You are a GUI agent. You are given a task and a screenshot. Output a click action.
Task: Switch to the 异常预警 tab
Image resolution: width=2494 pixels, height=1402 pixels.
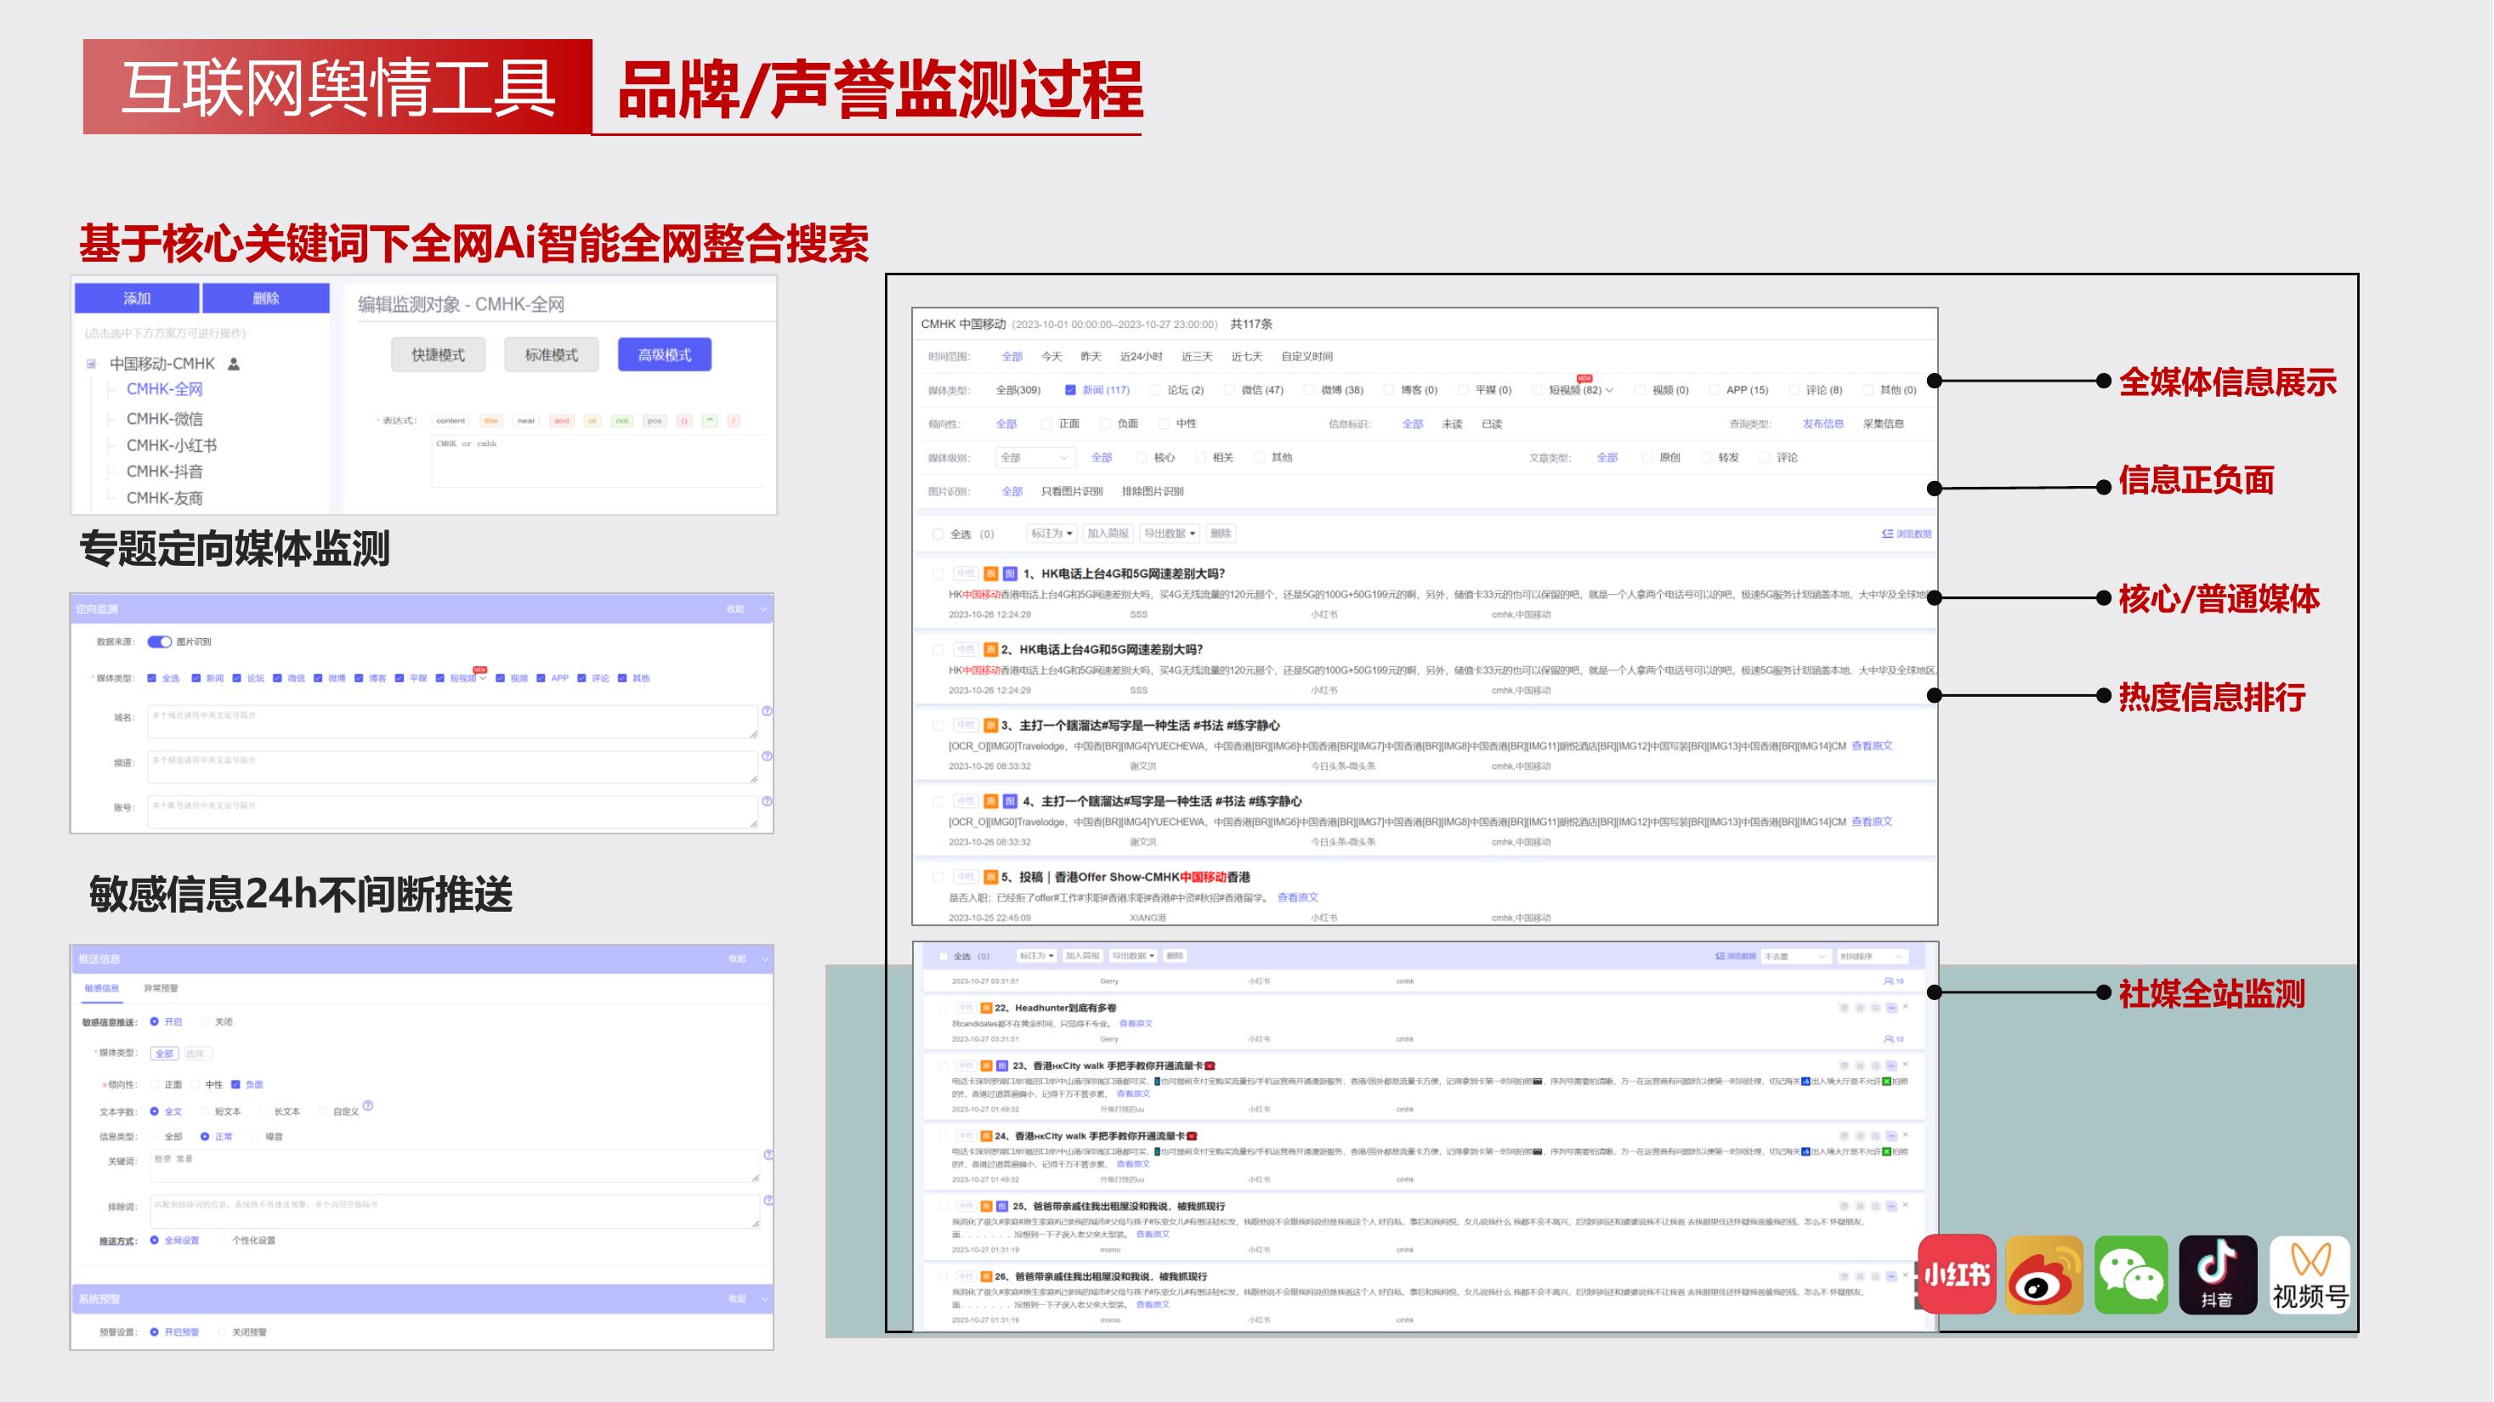pyautogui.click(x=161, y=988)
